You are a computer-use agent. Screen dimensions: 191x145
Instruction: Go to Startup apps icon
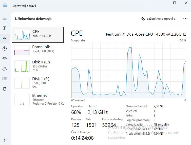tap(5, 59)
